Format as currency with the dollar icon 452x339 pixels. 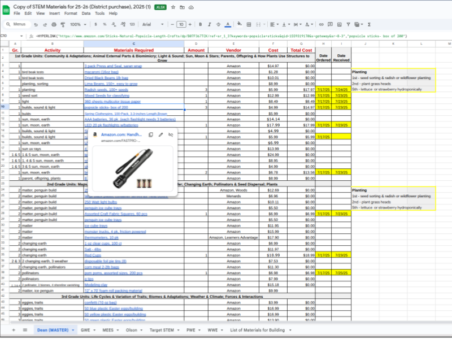(x=95, y=24)
